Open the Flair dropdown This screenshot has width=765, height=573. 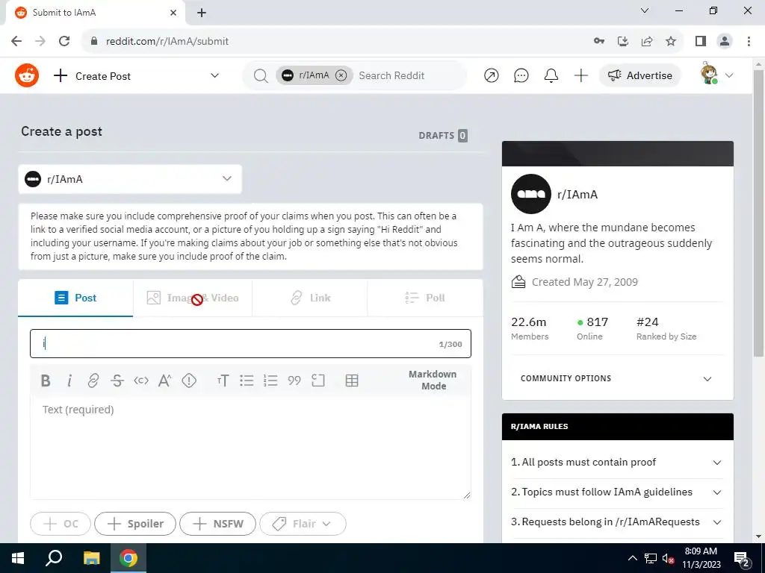303,524
